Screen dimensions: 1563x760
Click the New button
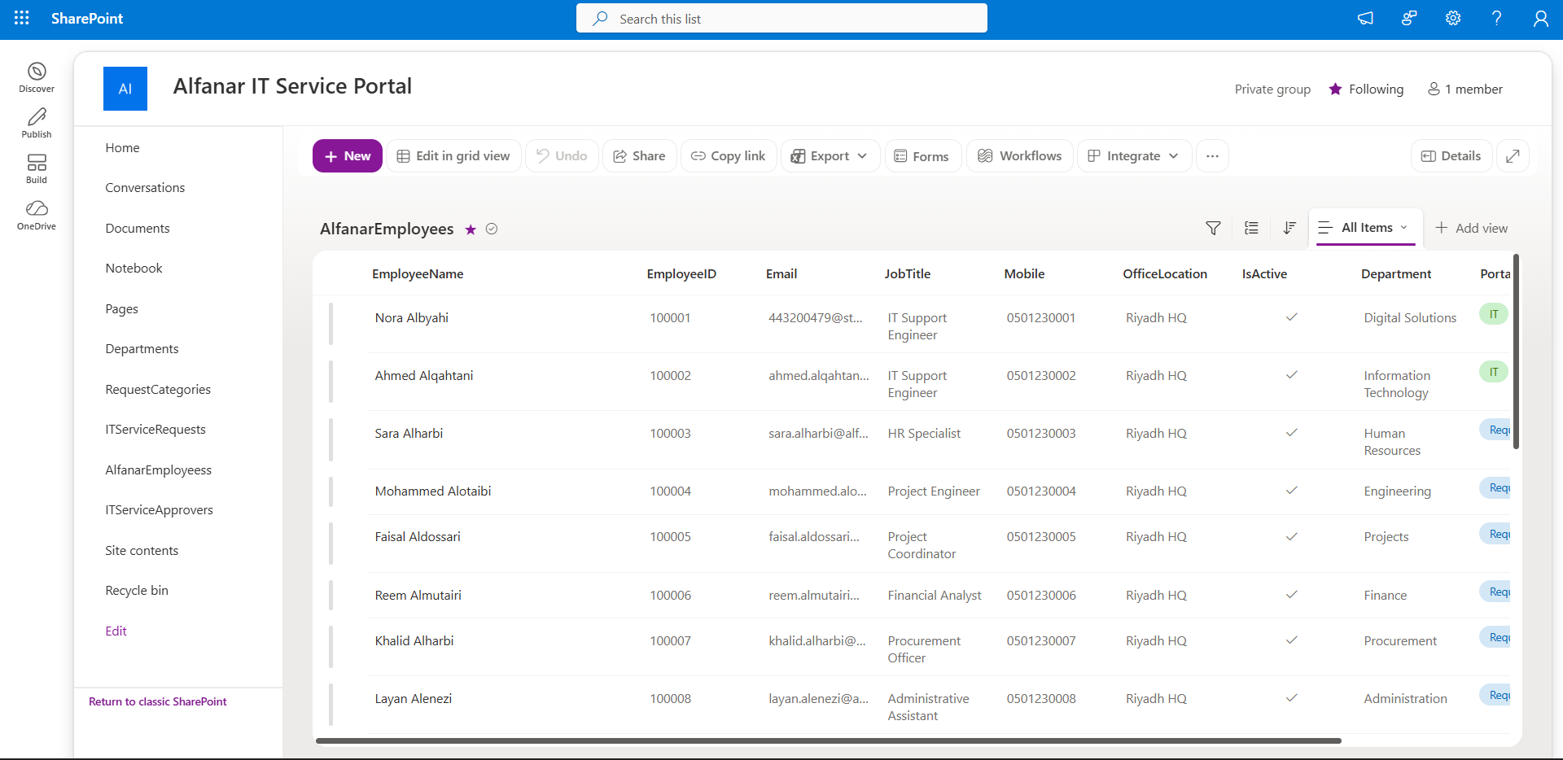click(x=348, y=155)
